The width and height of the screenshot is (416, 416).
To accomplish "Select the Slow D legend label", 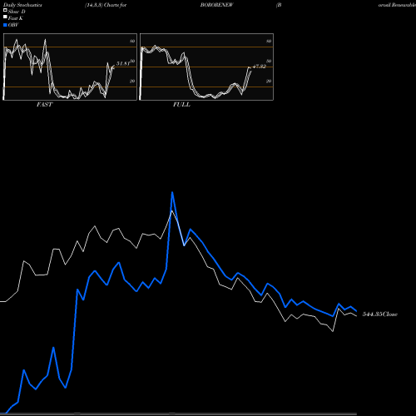I will tap(17, 12).
